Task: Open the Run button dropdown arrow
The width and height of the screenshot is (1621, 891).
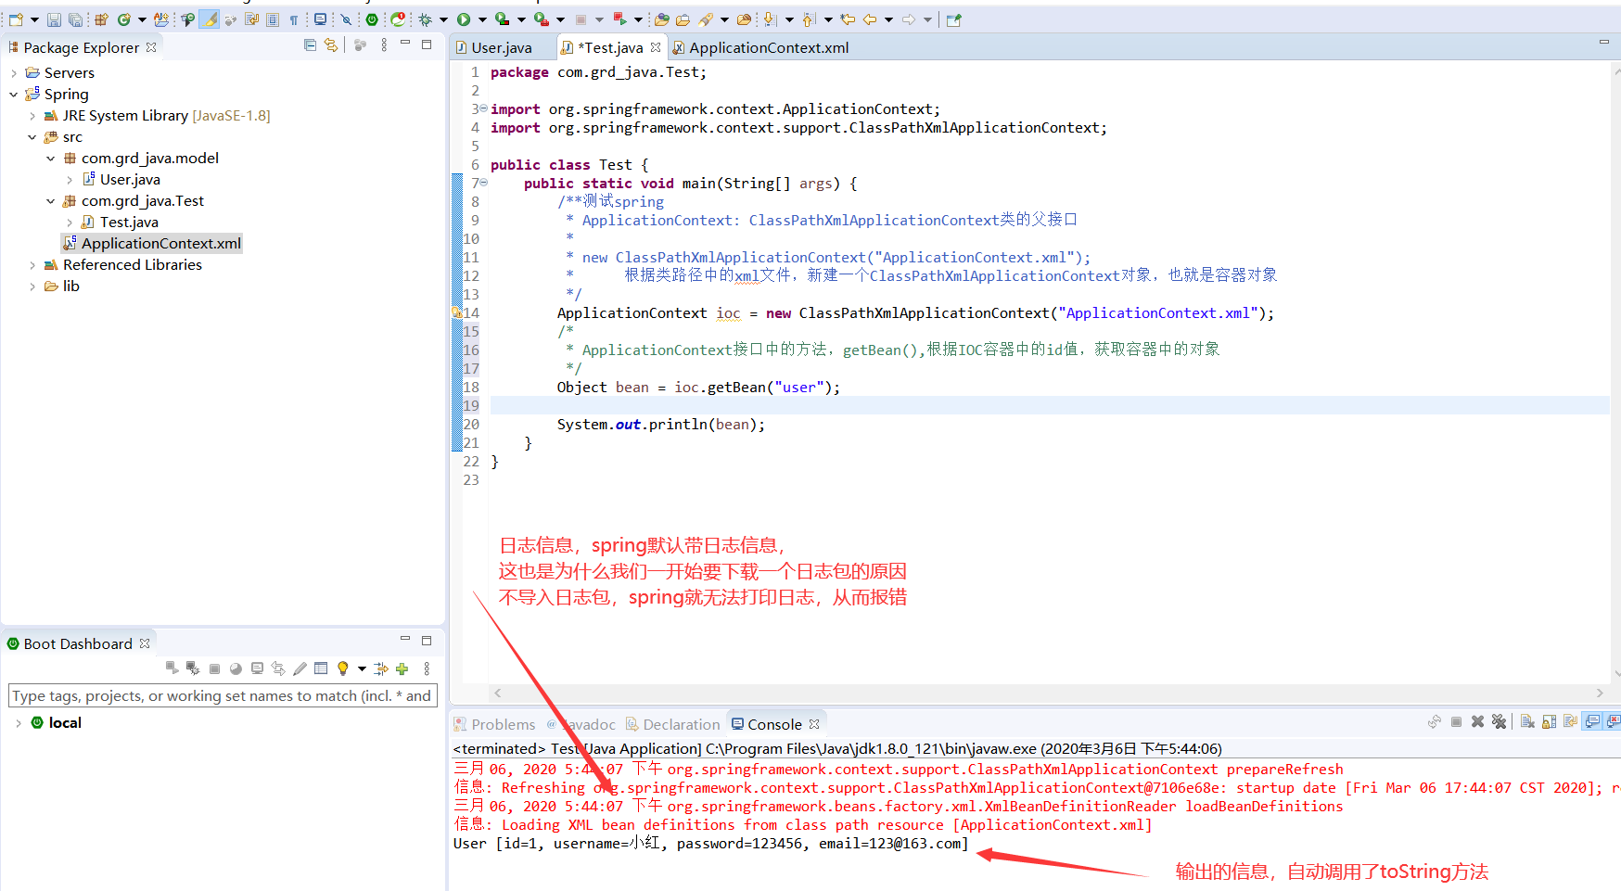Action: click(482, 19)
